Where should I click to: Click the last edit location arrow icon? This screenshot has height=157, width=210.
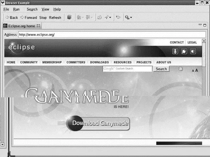coord(118,17)
